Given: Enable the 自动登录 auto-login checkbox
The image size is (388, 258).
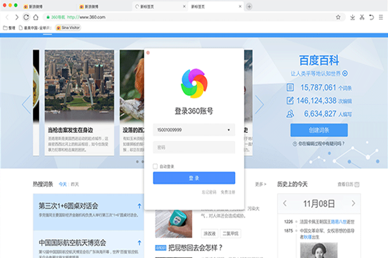Looking at the screenshot, I should [x=155, y=166].
